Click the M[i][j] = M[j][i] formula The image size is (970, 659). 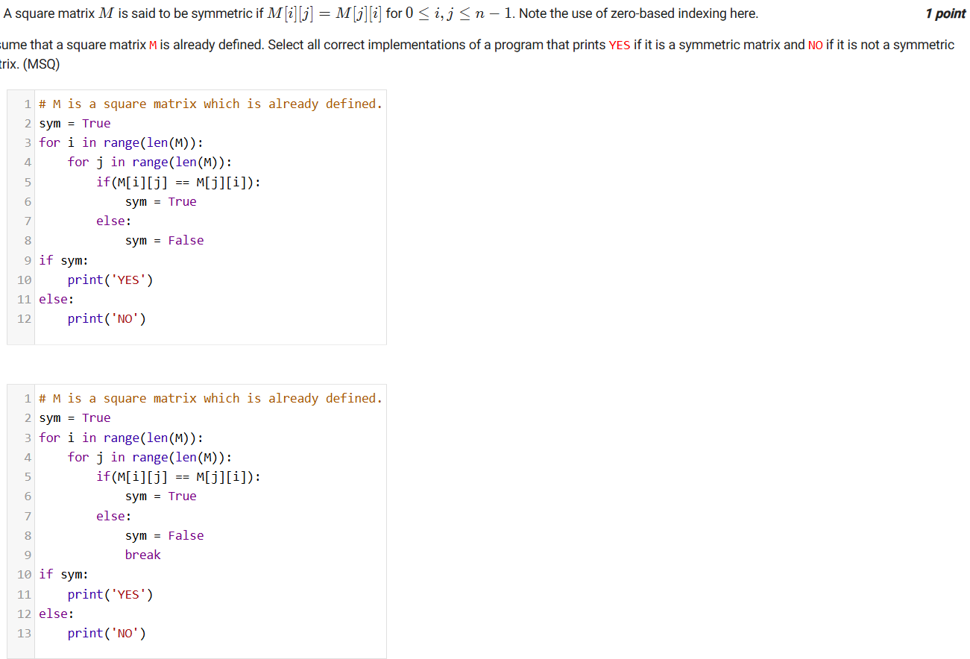(x=325, y=13)
